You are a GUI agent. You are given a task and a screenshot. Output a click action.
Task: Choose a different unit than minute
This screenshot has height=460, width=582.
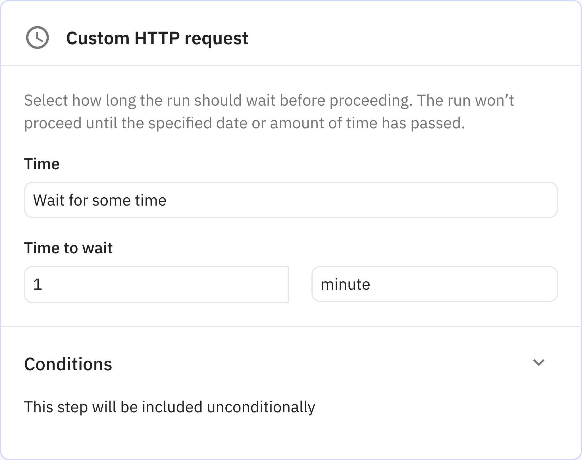(x=435, y=284)
